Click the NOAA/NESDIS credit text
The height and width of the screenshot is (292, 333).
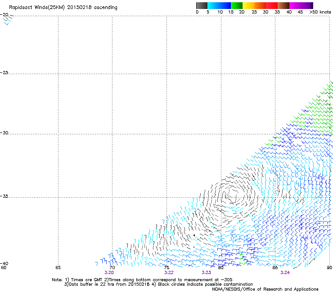pyautogui.click(x=265, y=289)
